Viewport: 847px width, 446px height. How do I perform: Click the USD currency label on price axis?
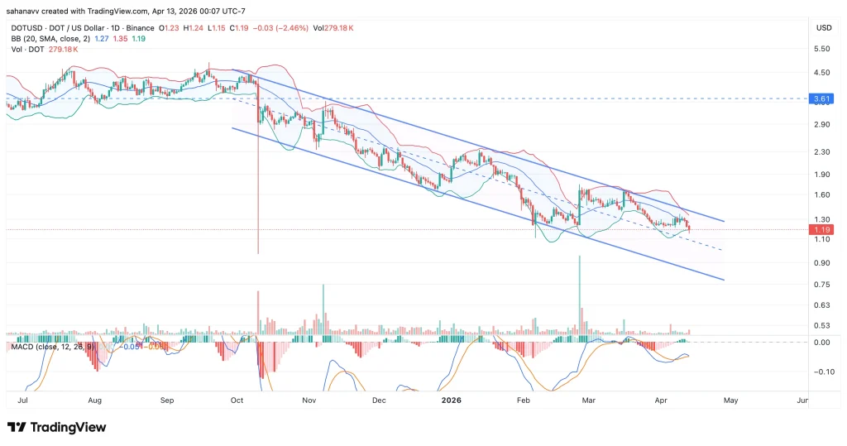pos(823,27)
